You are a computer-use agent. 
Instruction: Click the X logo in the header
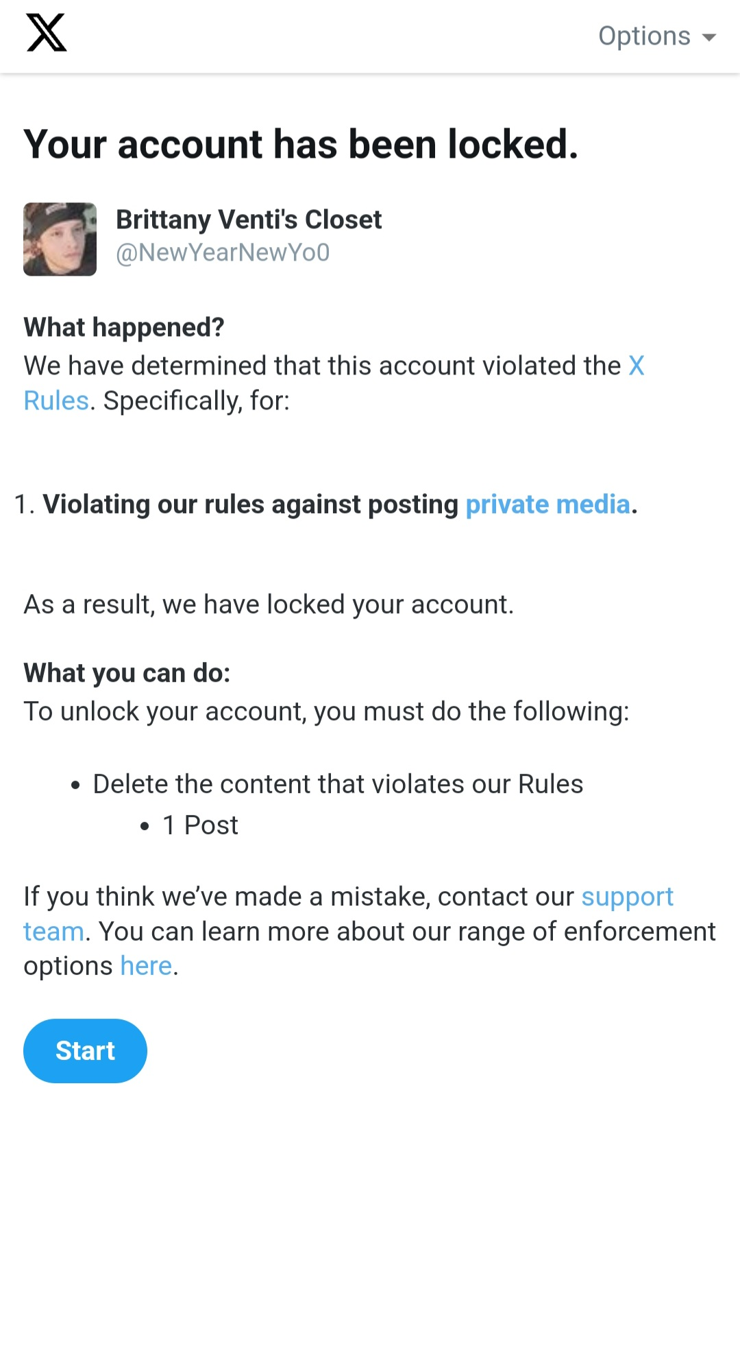pos(47,33)
